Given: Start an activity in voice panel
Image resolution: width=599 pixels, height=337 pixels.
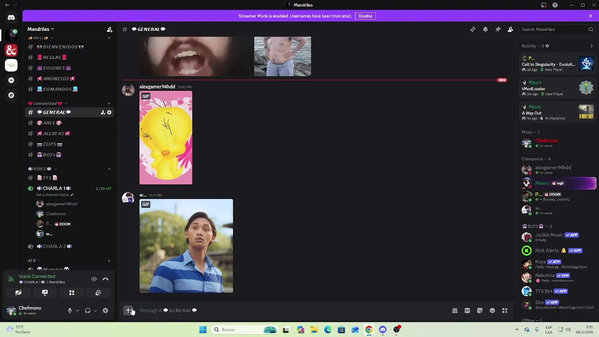Looking at the screenshot, I should pos(72,293).
